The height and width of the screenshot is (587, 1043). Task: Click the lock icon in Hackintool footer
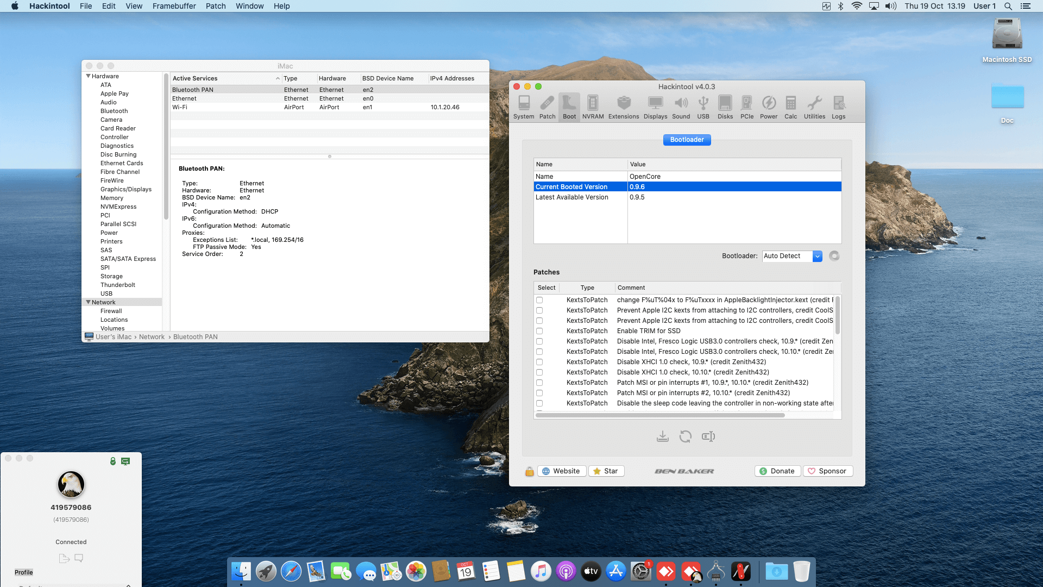click(529, 471)
